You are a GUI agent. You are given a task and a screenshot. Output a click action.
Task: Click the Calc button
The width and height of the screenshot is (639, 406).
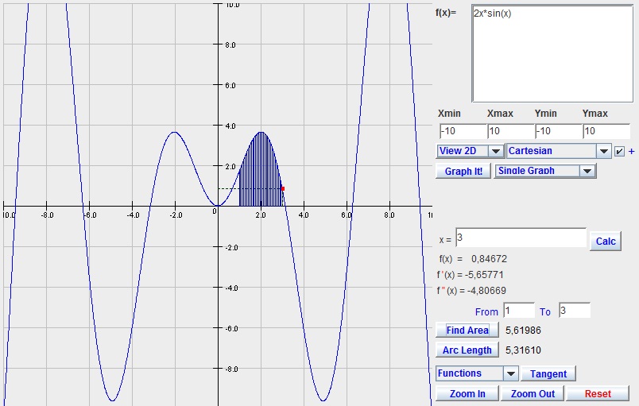tap(606, 242)
